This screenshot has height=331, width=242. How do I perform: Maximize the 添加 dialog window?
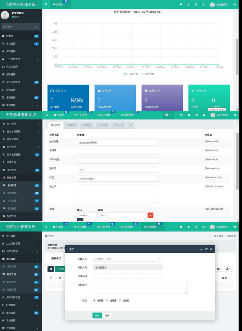point(206,249)
